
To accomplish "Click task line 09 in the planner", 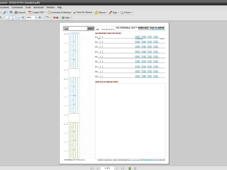I will 130,76.
